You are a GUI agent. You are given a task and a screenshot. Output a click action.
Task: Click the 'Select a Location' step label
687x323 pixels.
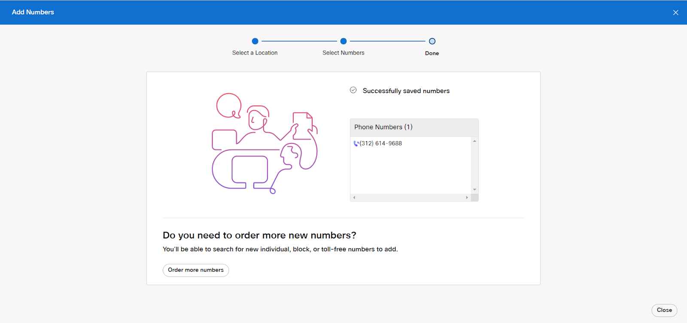[x=255, y=53]
